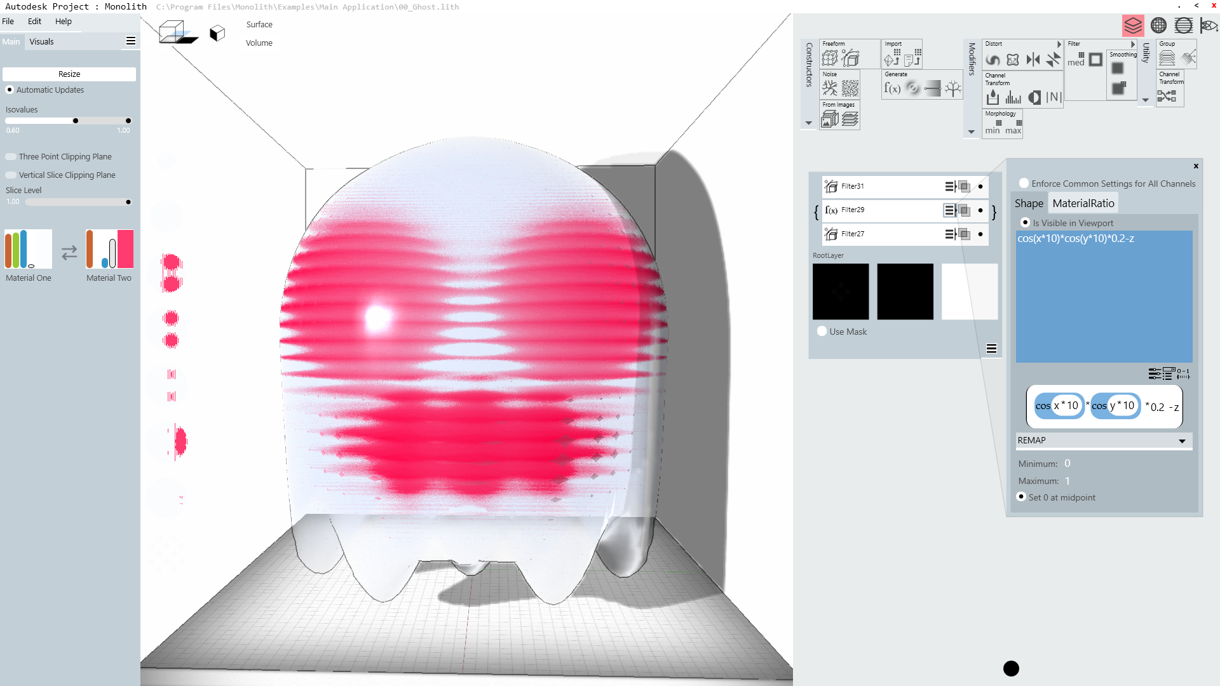Enable the Use Mask option
1220x686 pixels.
[822, 332]
